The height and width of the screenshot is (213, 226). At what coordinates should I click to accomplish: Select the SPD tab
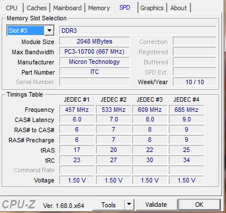coord(125,7)
